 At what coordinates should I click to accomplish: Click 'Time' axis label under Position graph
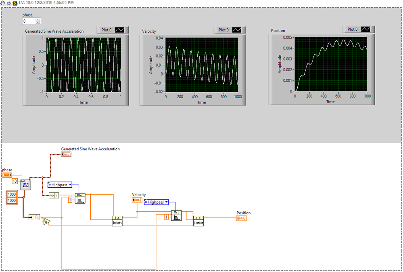pyautogui.click(x=330, y=102)
